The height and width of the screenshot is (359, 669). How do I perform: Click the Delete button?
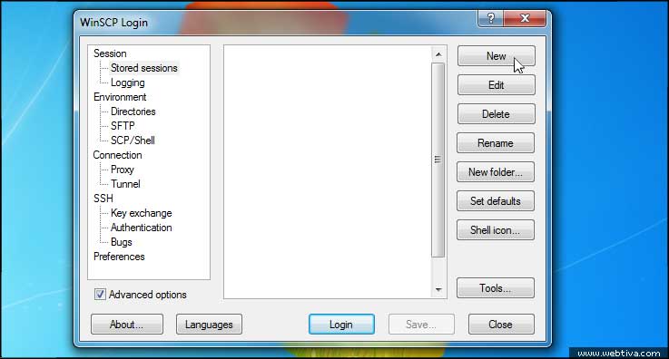point(496,114)
